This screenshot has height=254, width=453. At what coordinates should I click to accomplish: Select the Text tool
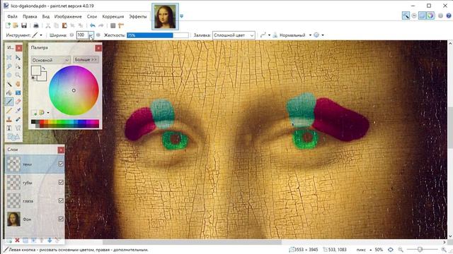[x=9, y=128]
